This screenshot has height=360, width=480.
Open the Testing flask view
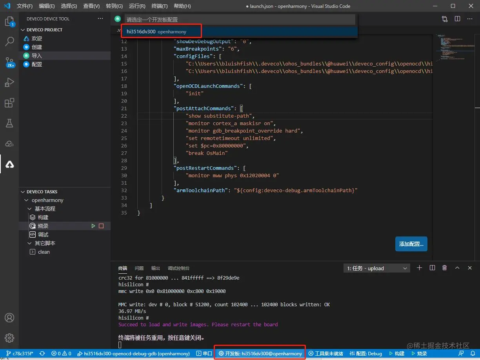9,124
